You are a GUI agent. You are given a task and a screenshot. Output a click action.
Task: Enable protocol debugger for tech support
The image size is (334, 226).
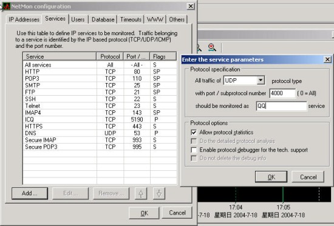(x=194, y=150)
